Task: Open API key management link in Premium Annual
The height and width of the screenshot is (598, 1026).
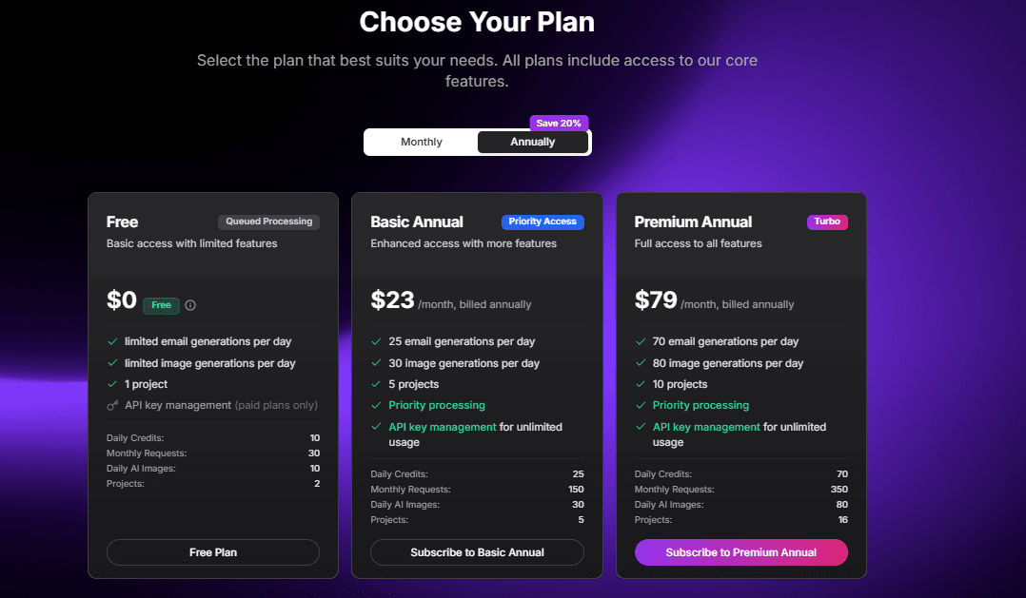Action: pyautogui.click(x=706, y=427)
